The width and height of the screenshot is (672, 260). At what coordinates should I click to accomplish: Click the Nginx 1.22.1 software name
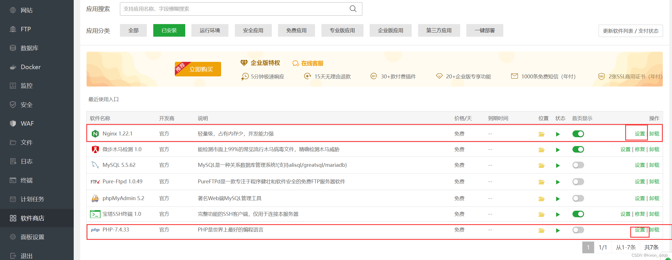click(117, 133)
